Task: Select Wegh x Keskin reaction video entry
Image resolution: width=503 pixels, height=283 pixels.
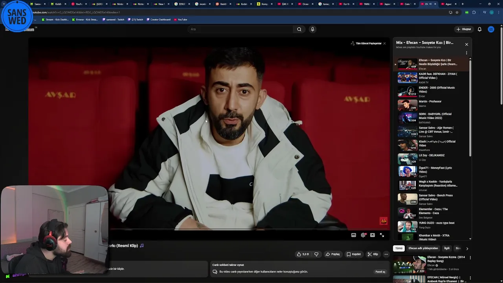Action: click(431, 186)
